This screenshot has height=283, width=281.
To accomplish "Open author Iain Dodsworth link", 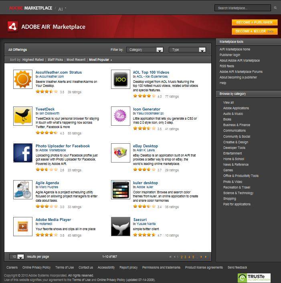I will click(49, 113).
